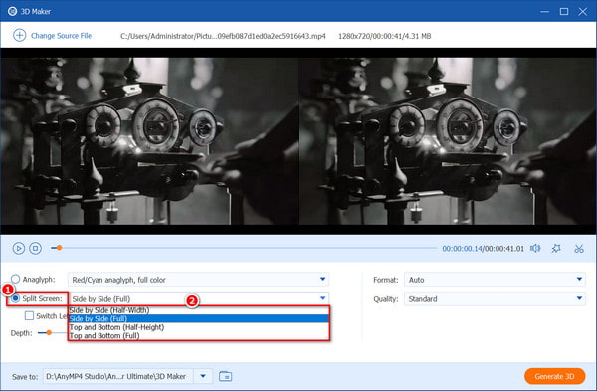Close the 3D Maker window
Image resolution: width=597 pixels, height=391 pixels.
582,11
